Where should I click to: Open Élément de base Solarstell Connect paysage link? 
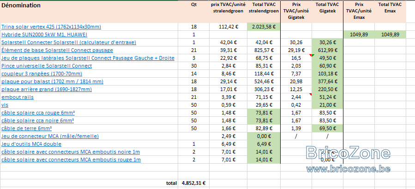[x=57, y=50]
